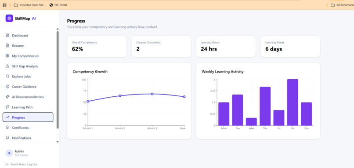This screenshot has height=168, width=354.
Task: Click the Explore Jobs magnifier icon
Action: point(7,76)
